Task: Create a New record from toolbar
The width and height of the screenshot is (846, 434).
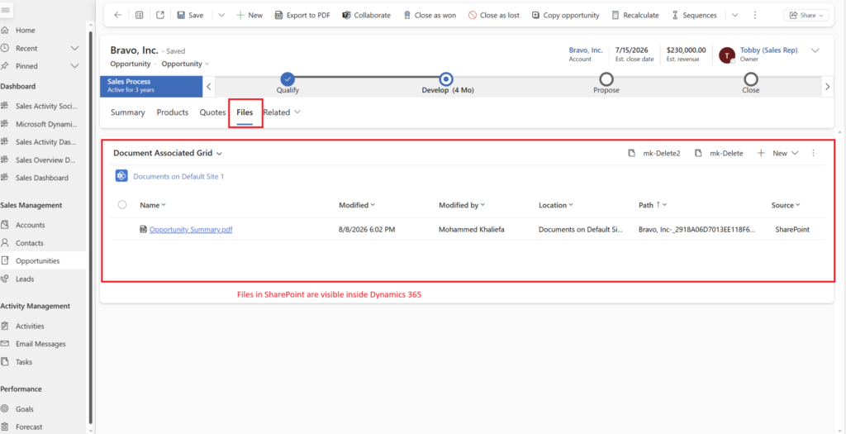Action: [x=250, y=15]
